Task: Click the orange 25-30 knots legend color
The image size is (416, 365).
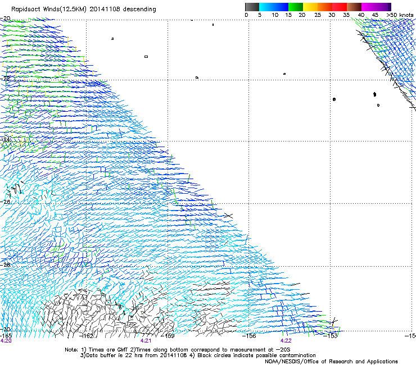Action: [325, 7]
